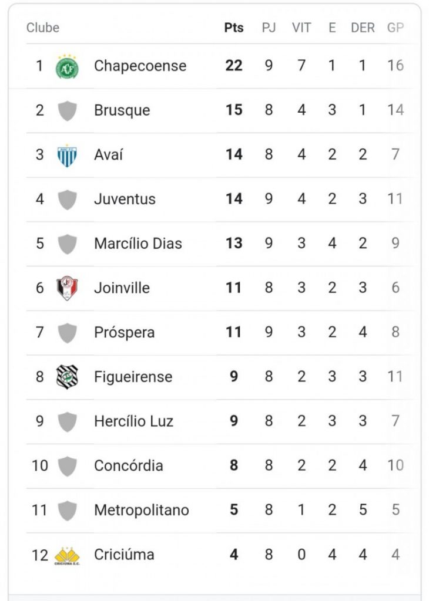
Task: Click the Criciúma club crest icon
Action: [x=67, y=555]
